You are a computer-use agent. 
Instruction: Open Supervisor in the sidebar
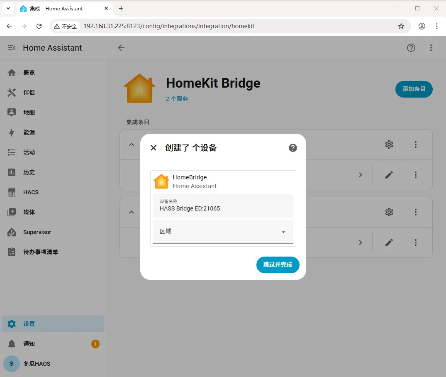tap(53, 232)
